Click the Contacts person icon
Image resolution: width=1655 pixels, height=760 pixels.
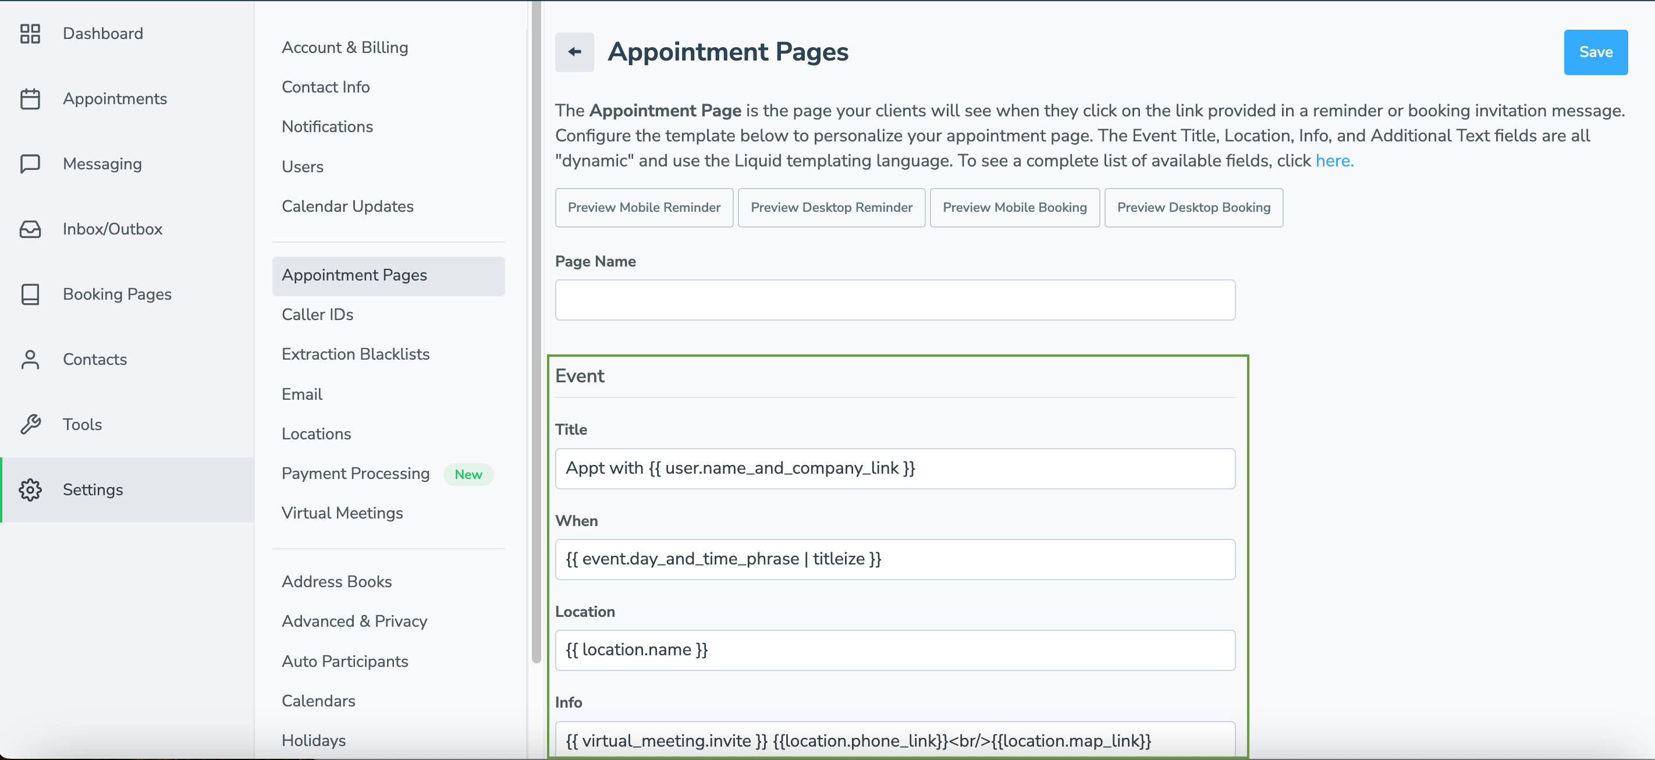tap(30, 360)
